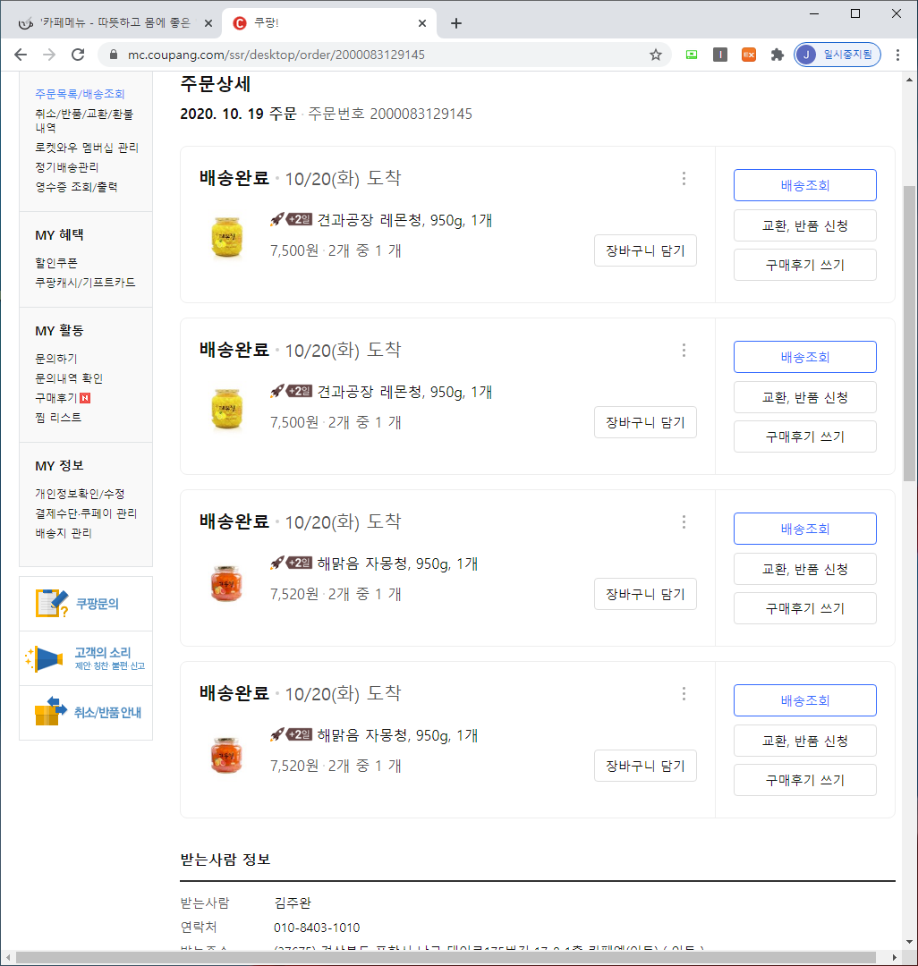This screenshot has height=966, width=918.
Task: Click 배송조회 for the first 자몽청 order
Action: [x=804, y=529]
